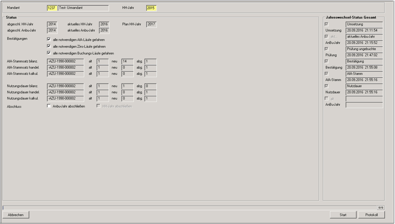Toggle the Prüfung ungebuchte status checkbox
This screenshot has height=224, width=395.
pos(327,49)
